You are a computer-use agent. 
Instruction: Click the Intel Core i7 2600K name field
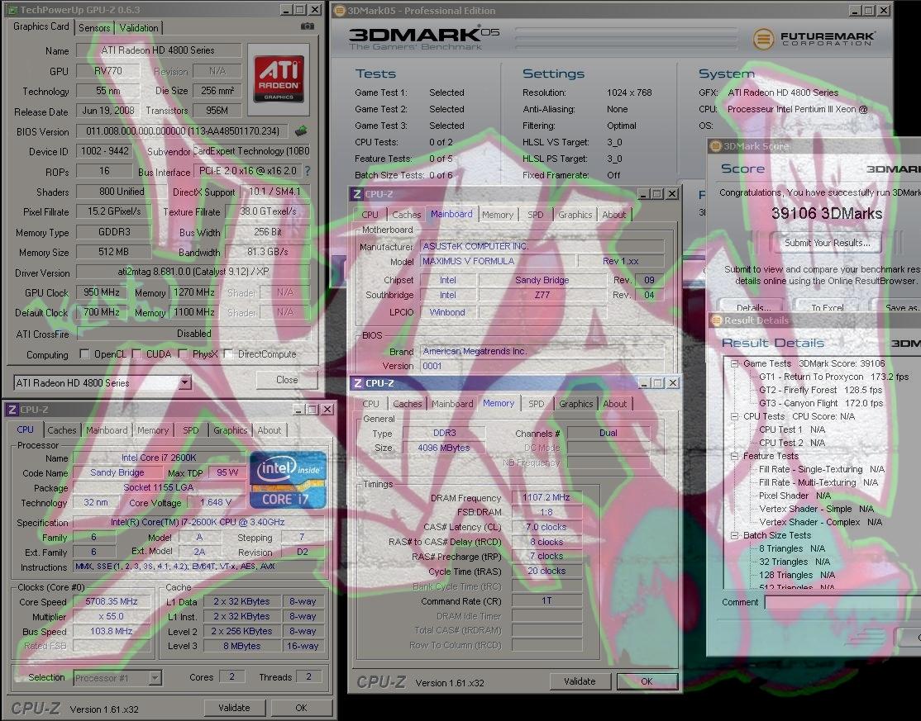coord(159,458)
